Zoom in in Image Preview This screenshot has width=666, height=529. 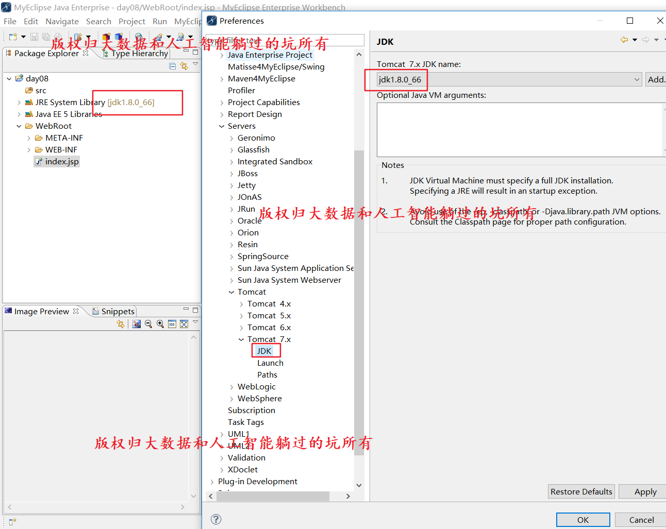click(160, 324)
